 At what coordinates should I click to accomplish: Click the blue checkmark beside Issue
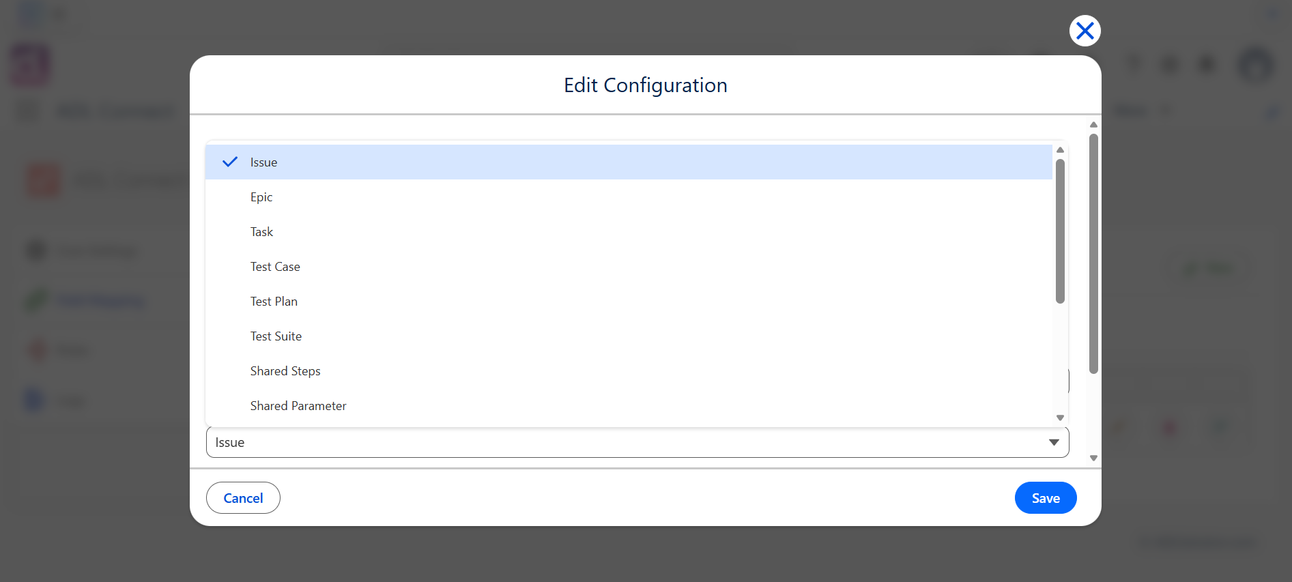click(230, 162)
